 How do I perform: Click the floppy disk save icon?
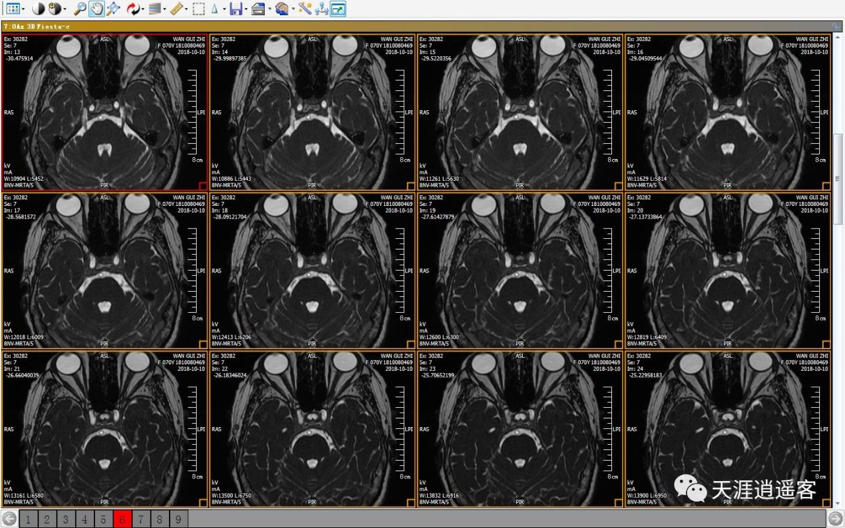tap(236, 9)
